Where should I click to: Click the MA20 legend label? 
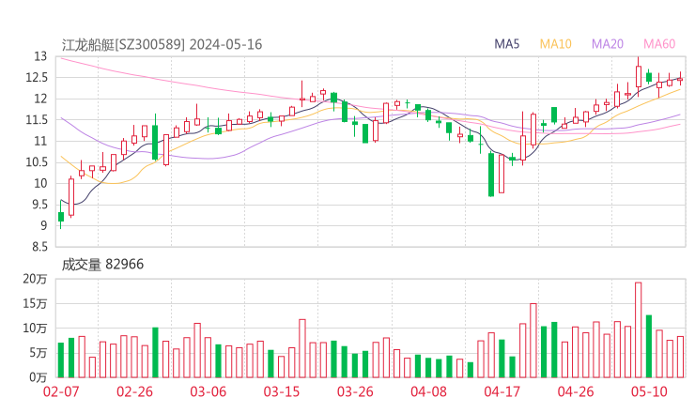(x=608, y=44)
